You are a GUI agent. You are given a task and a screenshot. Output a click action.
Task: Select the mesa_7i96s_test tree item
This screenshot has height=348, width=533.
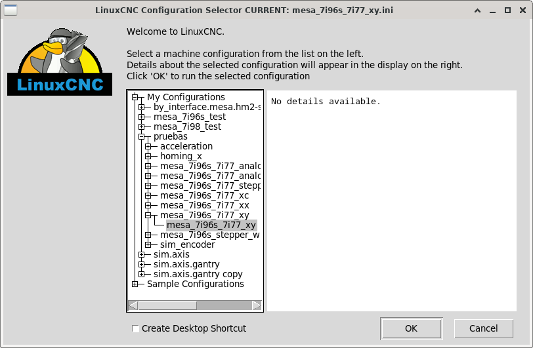click(x=189, y=117)
